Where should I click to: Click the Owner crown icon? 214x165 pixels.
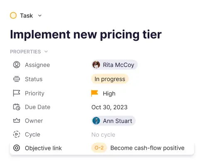(17, 121)
